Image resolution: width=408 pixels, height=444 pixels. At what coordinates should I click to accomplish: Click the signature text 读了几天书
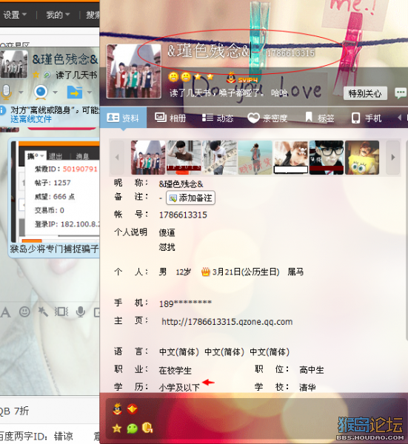pyautogui.click(x=76, y=75)
